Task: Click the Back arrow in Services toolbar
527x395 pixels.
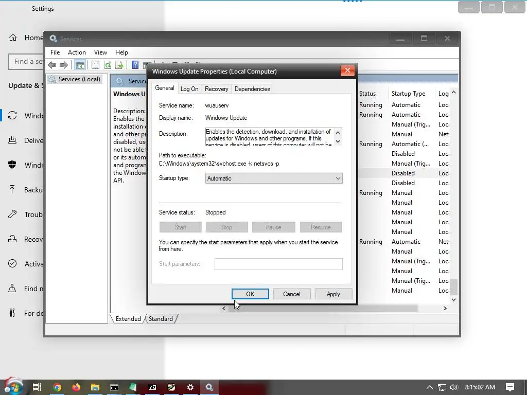Action: (x=52, y=65)
